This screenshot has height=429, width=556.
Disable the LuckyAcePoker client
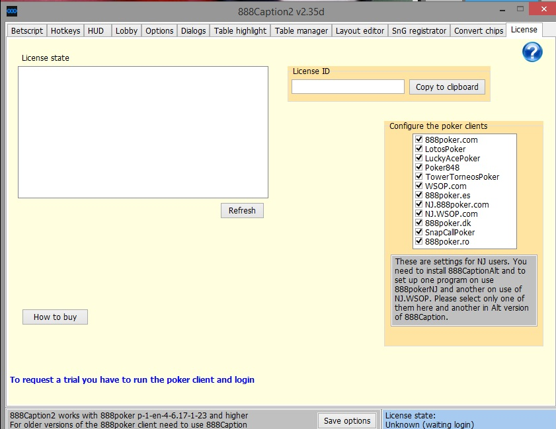(418, 158)
